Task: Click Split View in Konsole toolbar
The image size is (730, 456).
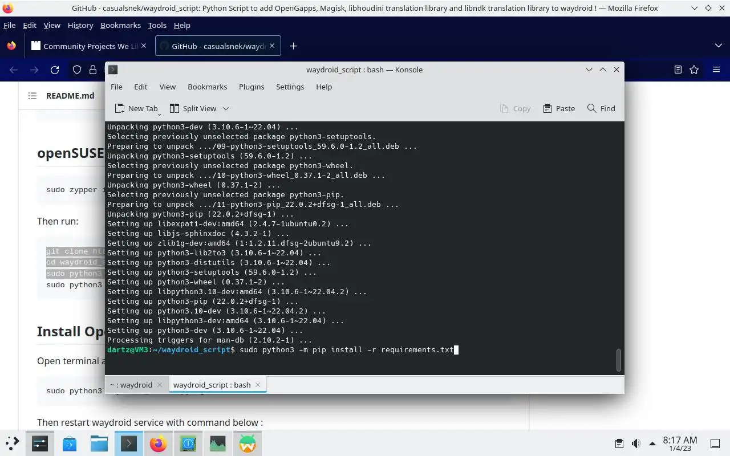Action: [x=193, y=108]
